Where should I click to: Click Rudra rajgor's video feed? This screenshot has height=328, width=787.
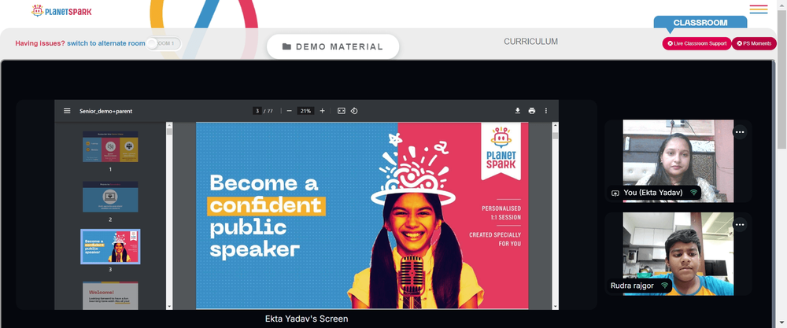678,254
